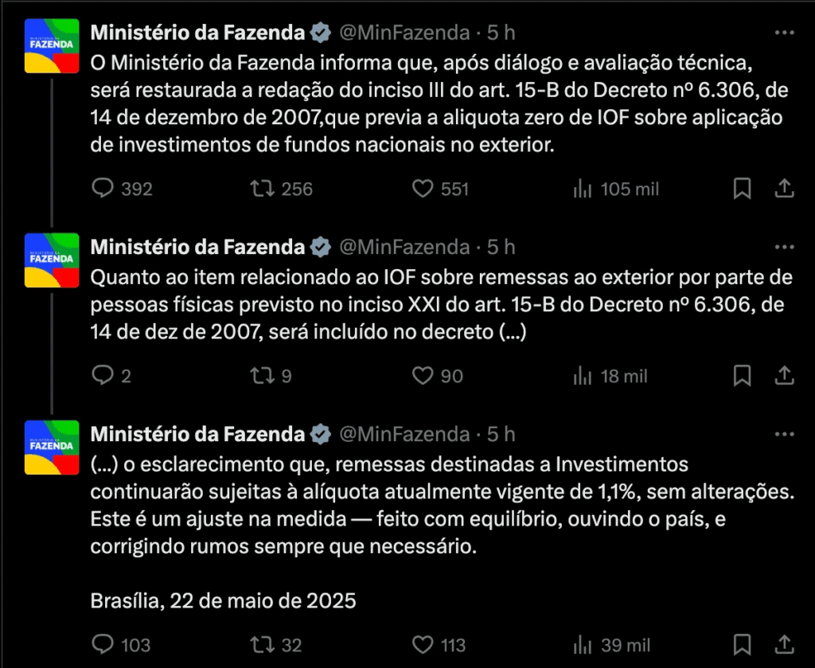Repost the tweet with 256 reposts
The height and width of the screenshot is (668, 815).
(259, 189)
